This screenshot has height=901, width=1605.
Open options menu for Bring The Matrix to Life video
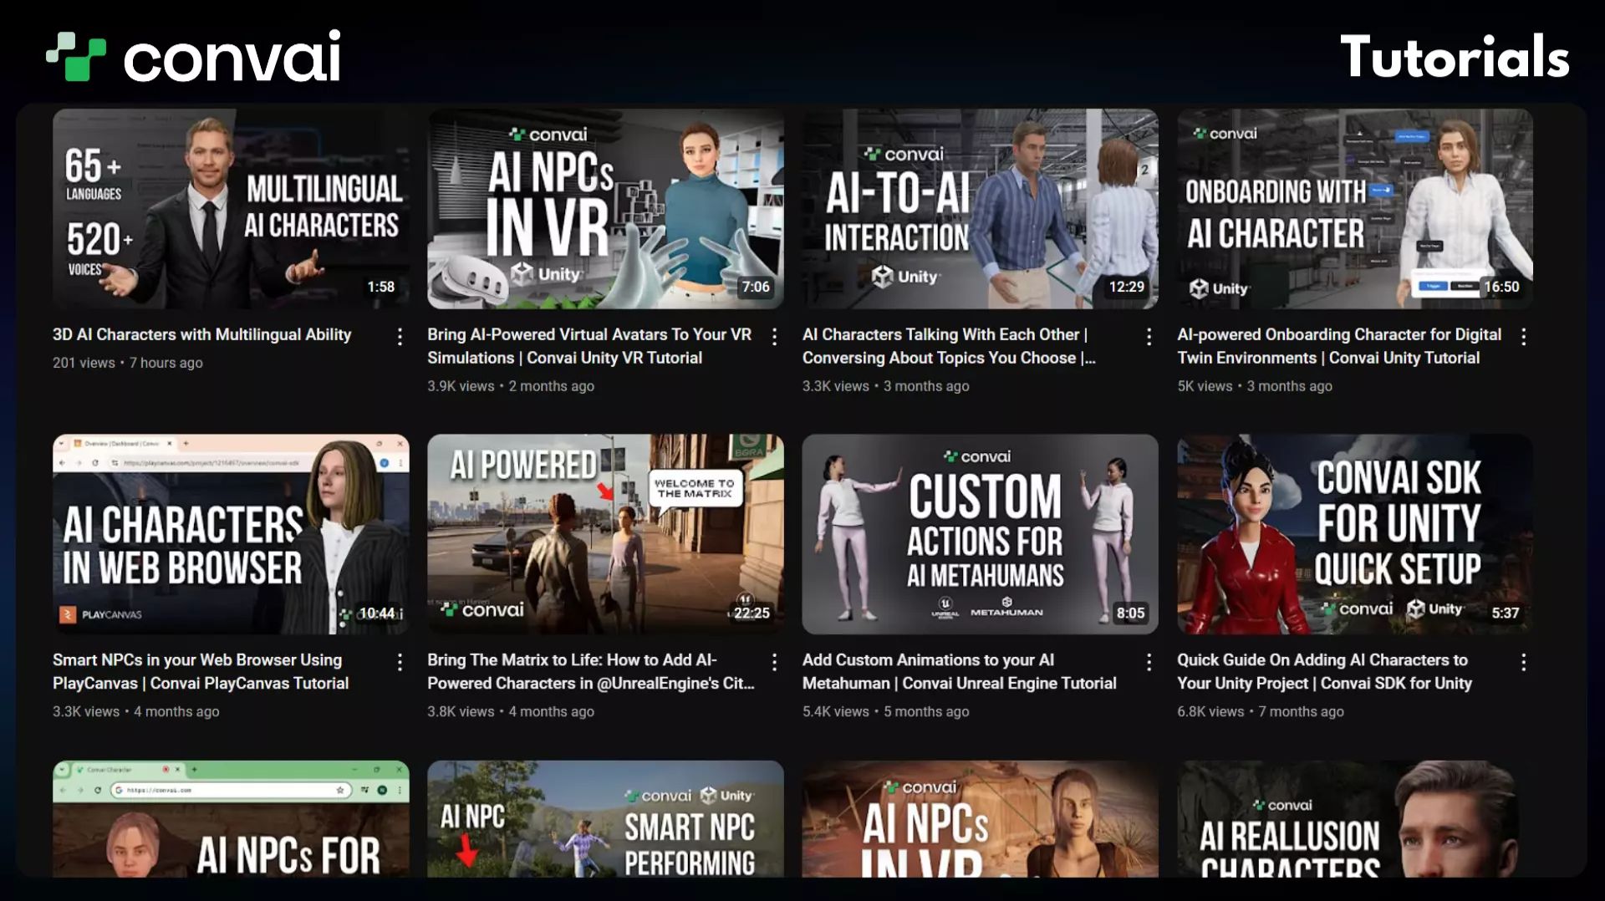click(x=774, y=662)
